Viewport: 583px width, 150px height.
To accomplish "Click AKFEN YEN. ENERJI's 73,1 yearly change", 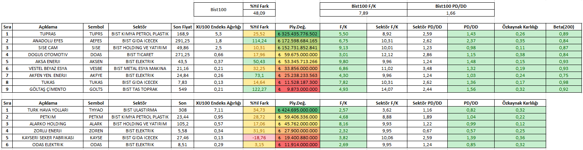I will click(259, 75).
